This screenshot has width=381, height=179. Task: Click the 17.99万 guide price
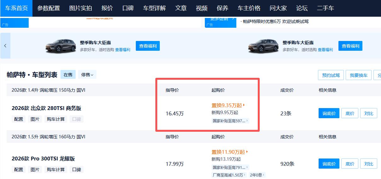click(x=175, y=164)
